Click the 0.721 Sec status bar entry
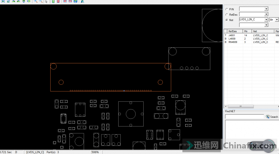 [x=6, y=152]
